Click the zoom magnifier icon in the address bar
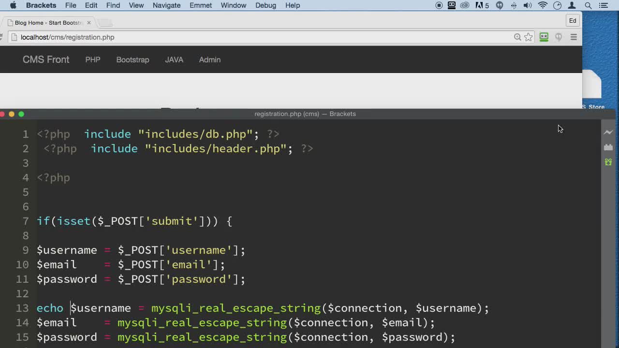Image resolution: width=619 pixels, height=348 pixels. [517, 37]
